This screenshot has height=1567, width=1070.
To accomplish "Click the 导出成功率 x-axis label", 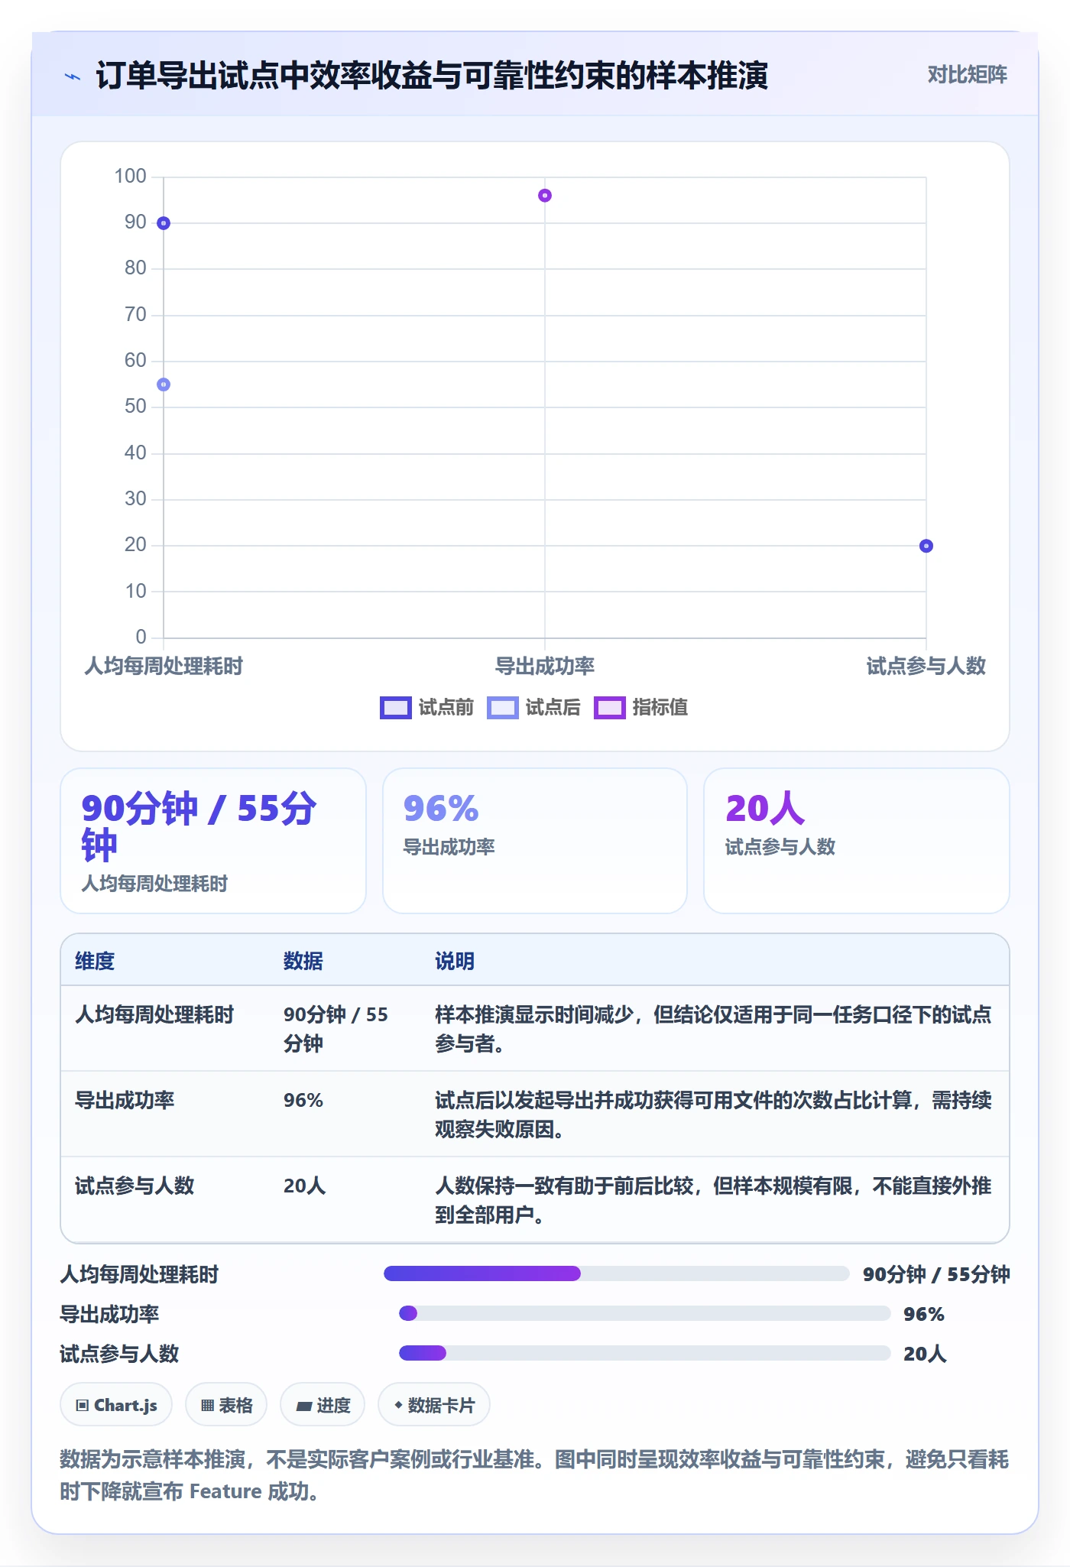I will coord(545,666).
